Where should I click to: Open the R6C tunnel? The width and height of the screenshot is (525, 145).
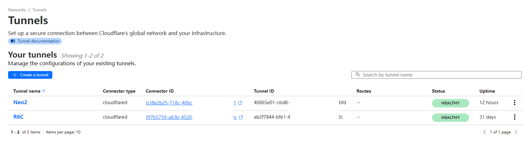point(18,117)
